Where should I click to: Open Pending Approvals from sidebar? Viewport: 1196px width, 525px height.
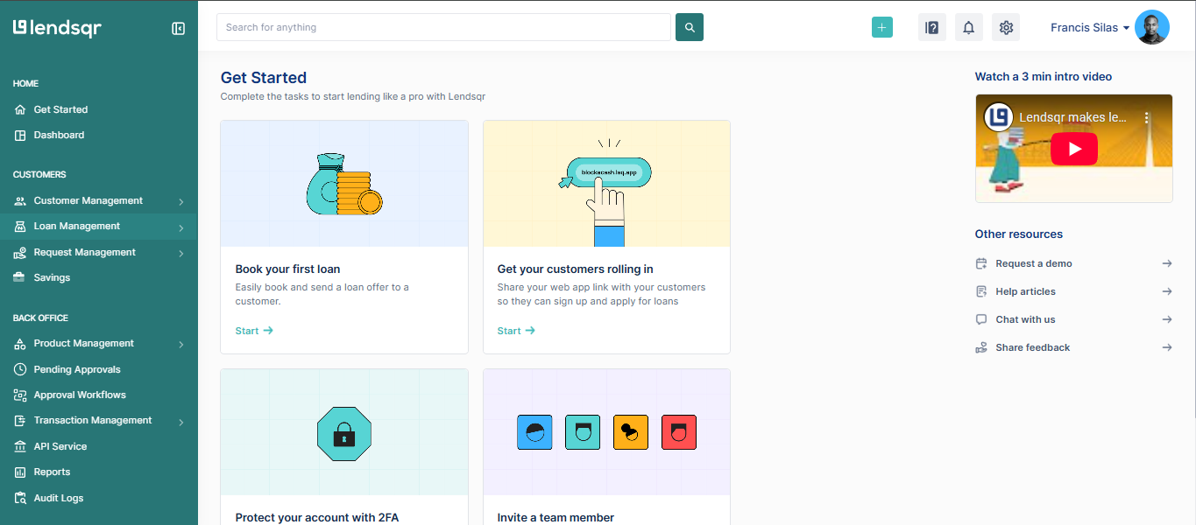tap(76, 368)
